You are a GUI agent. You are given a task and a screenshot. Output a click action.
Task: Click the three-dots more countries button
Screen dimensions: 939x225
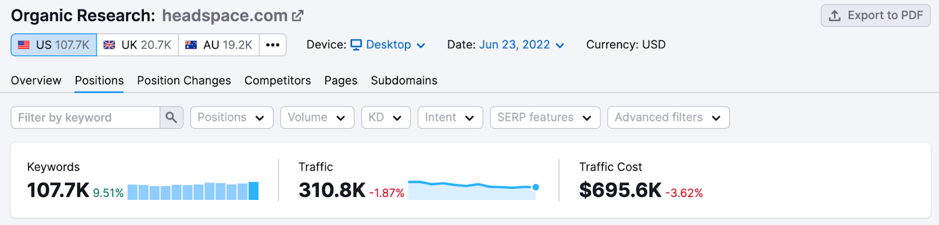click(x=273, y=45)
